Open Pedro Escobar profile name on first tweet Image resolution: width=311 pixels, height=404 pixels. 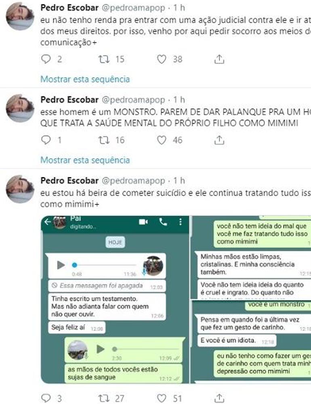69,8
